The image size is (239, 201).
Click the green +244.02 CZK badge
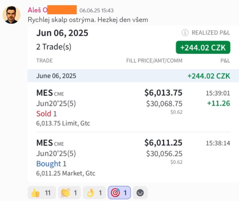coord(203,47)
